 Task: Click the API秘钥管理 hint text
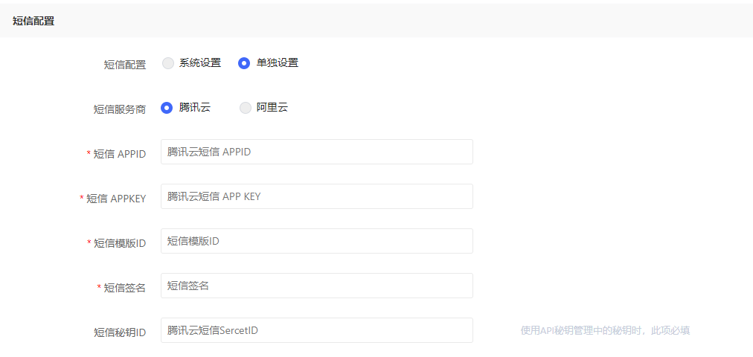604,330
